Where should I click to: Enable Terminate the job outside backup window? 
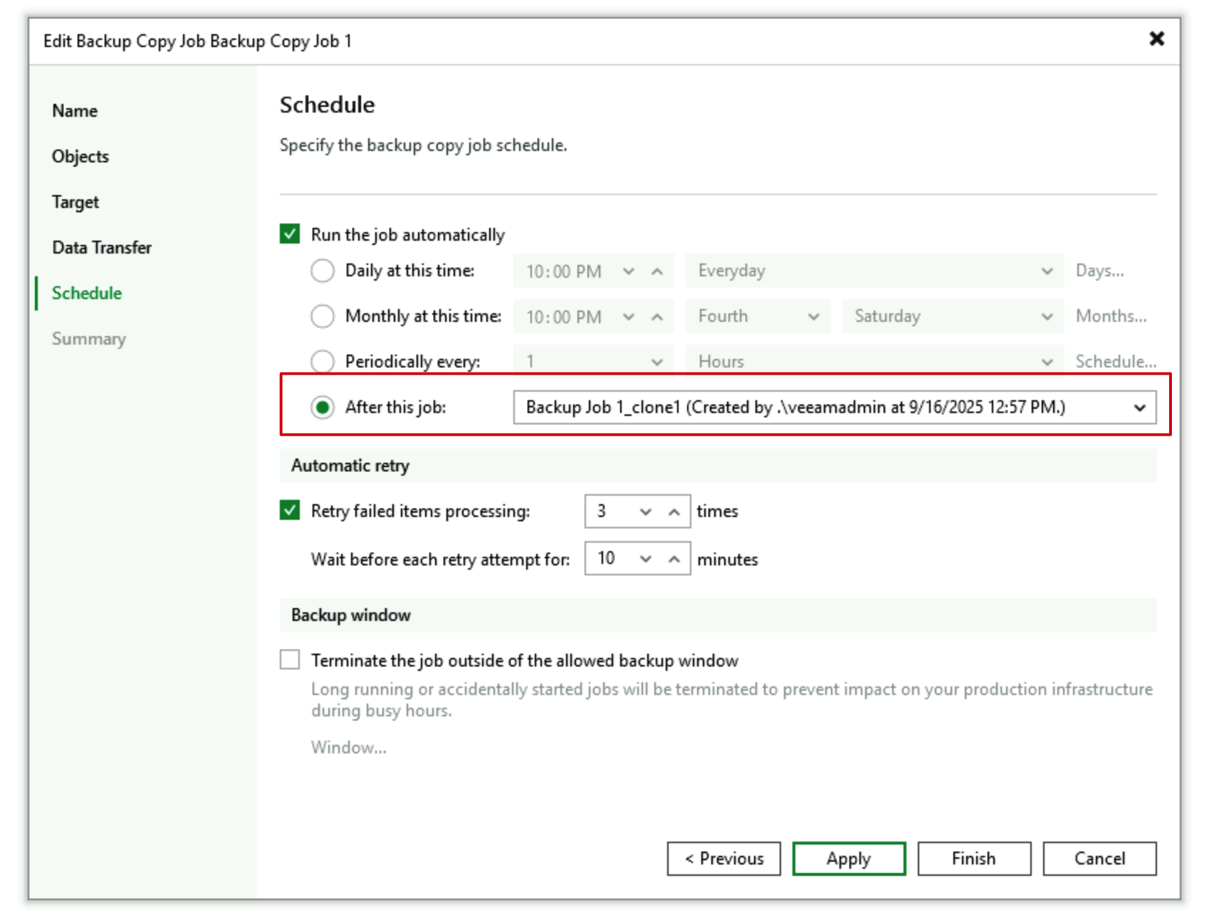(x=290, y=660)
